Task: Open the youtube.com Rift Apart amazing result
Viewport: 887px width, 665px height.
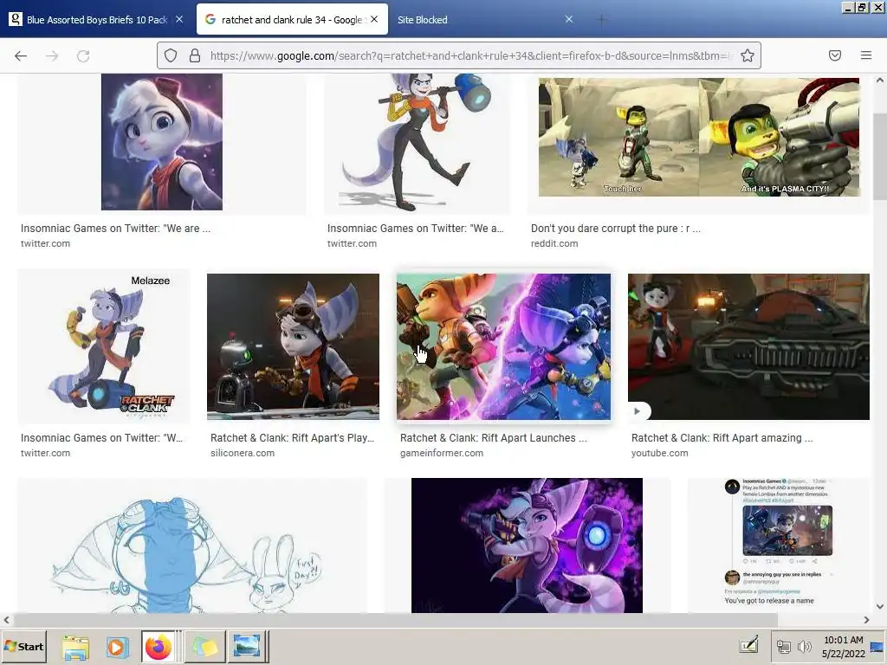Action: (x=722, y=437)
